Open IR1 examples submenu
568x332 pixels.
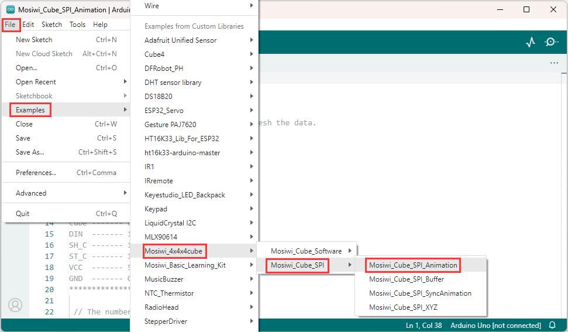195,167
